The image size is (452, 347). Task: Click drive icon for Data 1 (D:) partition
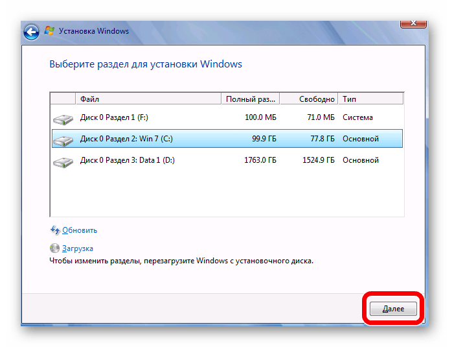pyautogui.click(x=63, y=162)
